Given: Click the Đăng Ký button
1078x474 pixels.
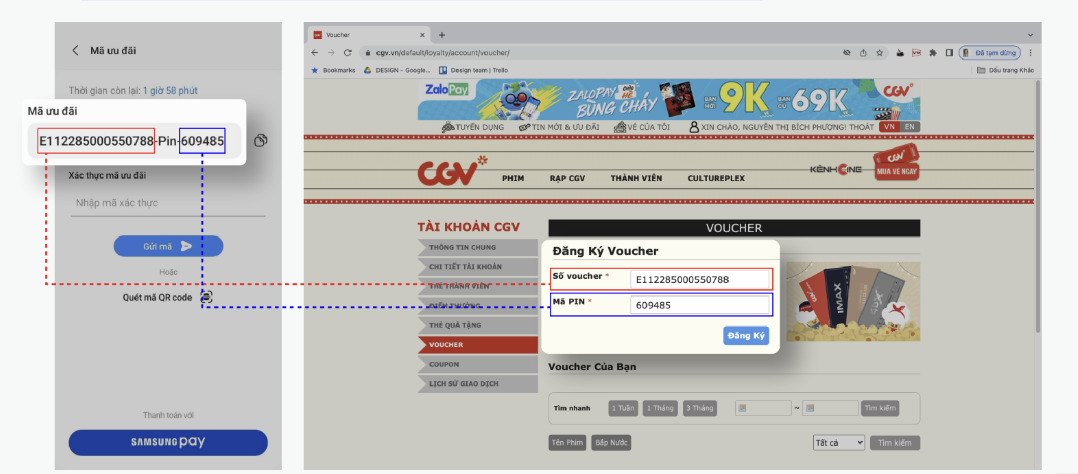Looking at the screenshot, I should click(x=746, y=336).
